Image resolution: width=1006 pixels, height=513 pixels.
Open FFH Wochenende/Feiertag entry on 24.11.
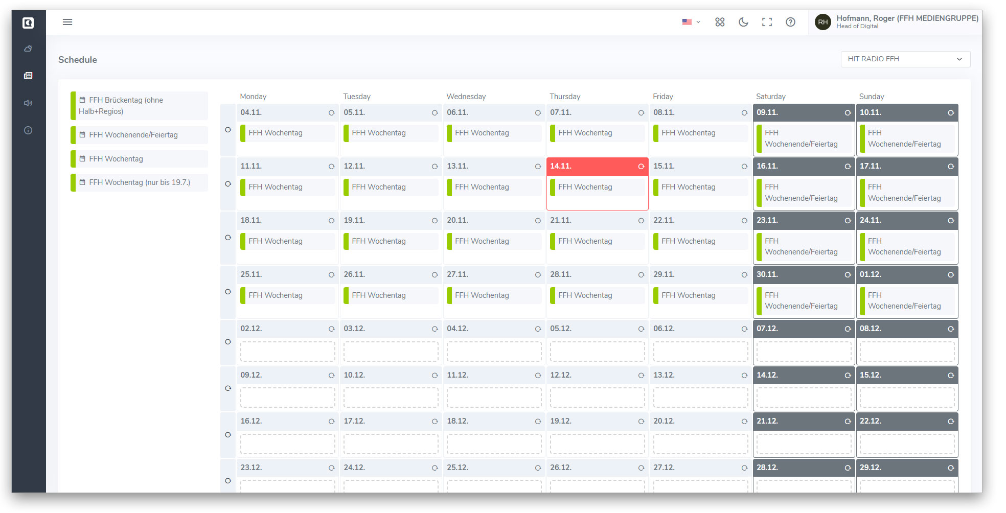[x=907, y=246]
